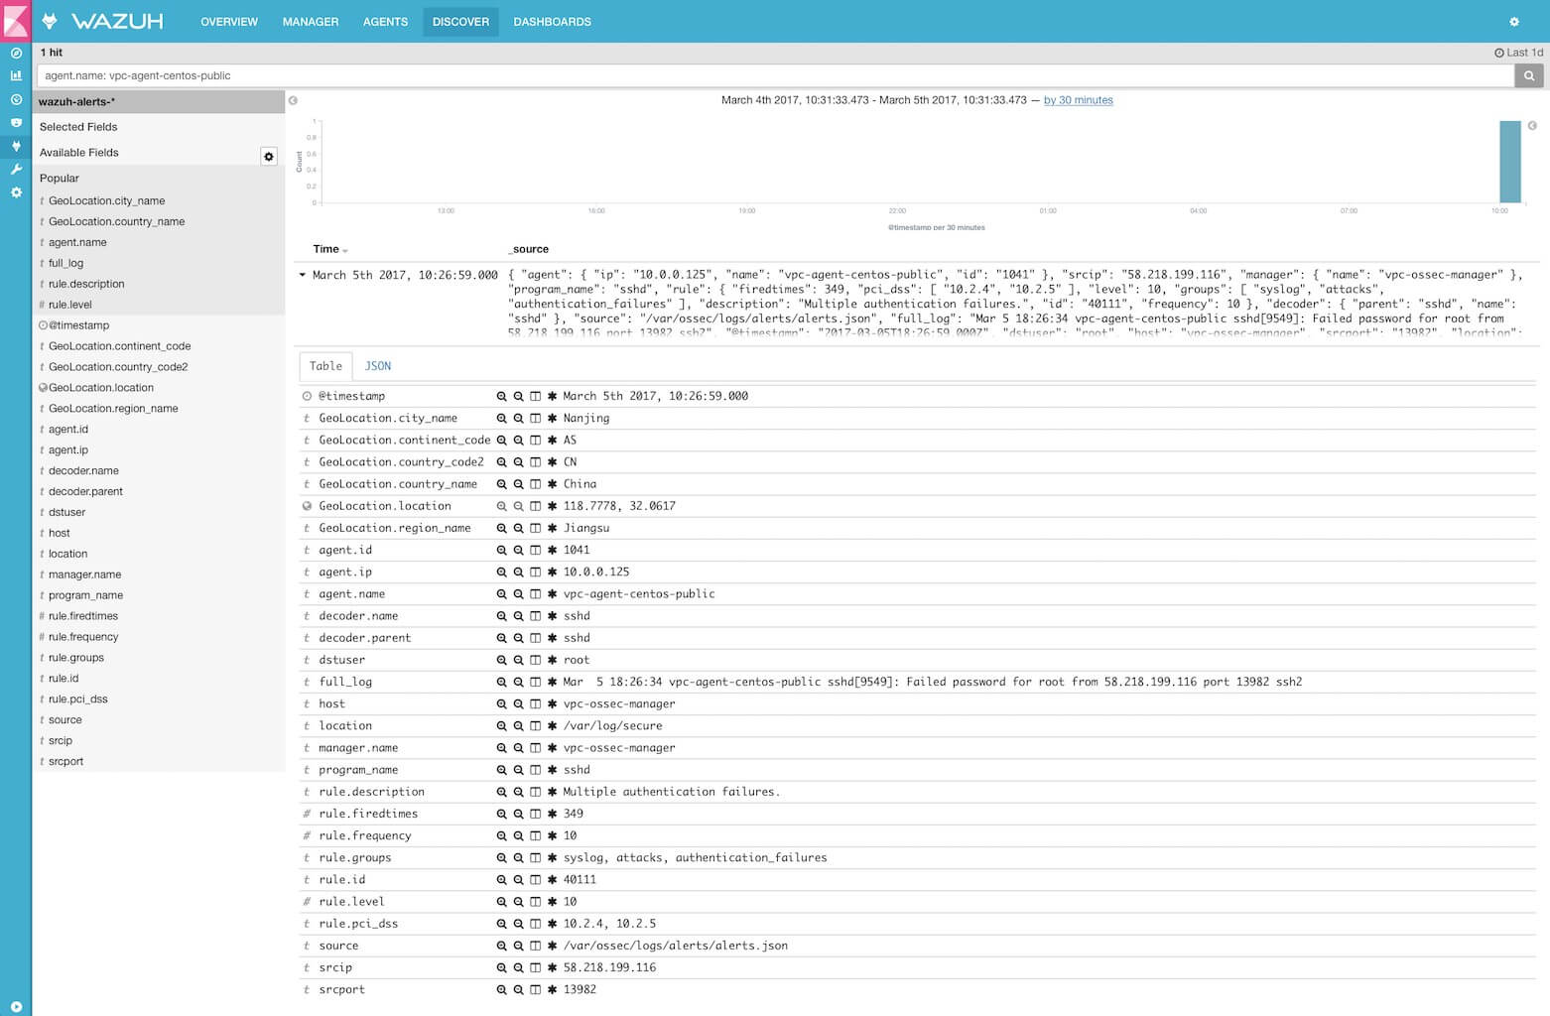
Task: Click the Wazuh logo in the header
Action: (102, 21)
